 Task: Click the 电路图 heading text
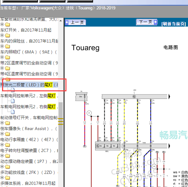(x=171, y=48)
